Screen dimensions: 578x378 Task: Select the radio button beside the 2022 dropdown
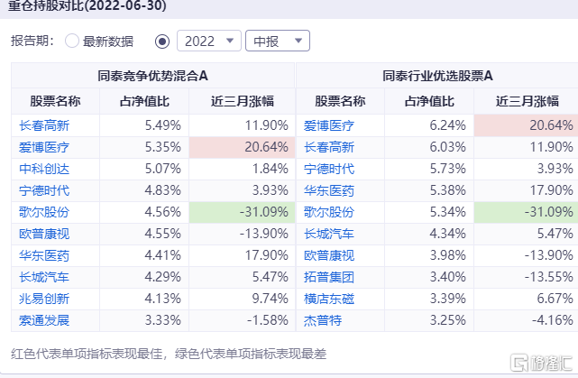(162, 41)
